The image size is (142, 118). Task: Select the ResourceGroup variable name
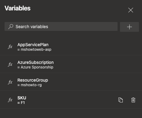tap(33, 80)
